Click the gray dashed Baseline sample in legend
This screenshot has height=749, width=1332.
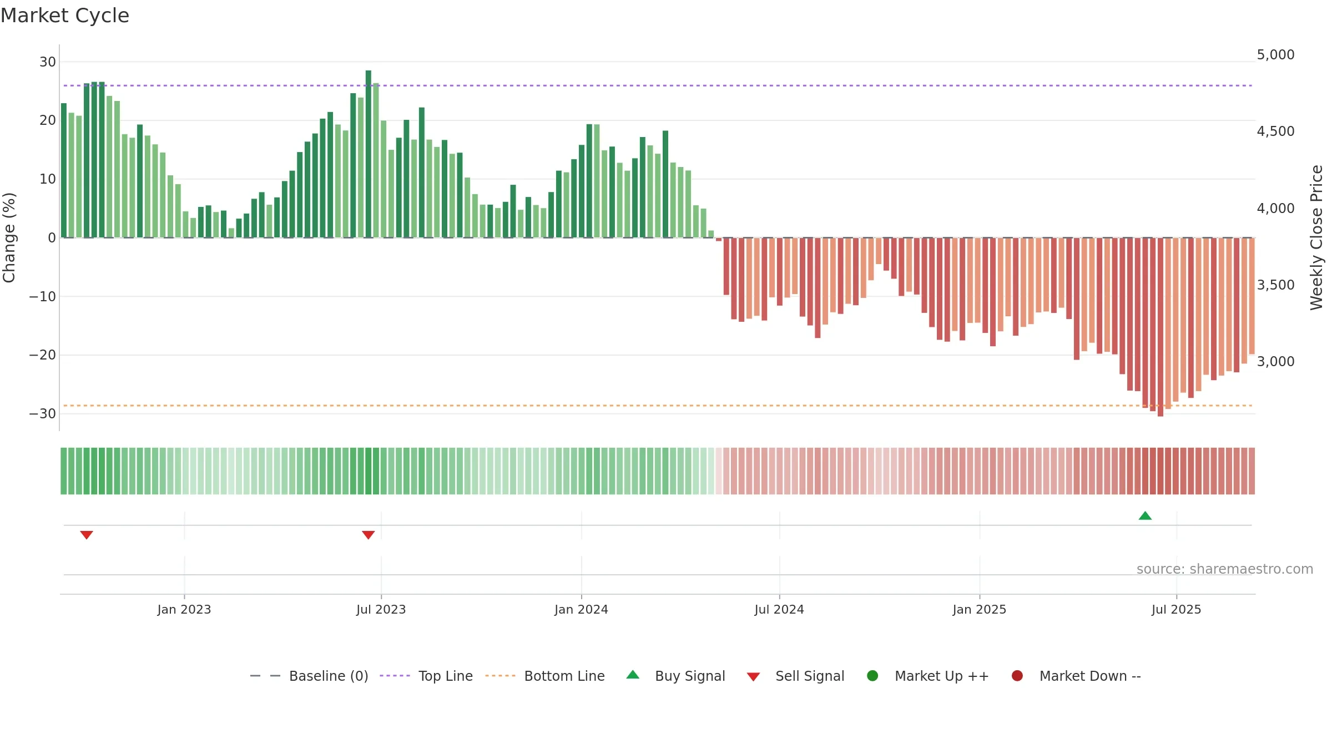[265, 676]
